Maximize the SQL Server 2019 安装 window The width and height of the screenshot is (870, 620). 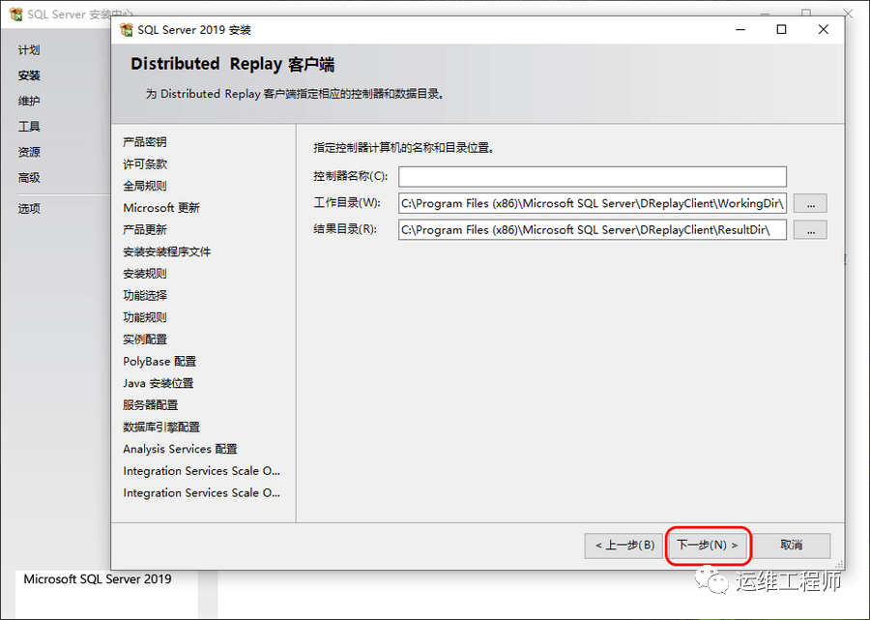point(781,29)
